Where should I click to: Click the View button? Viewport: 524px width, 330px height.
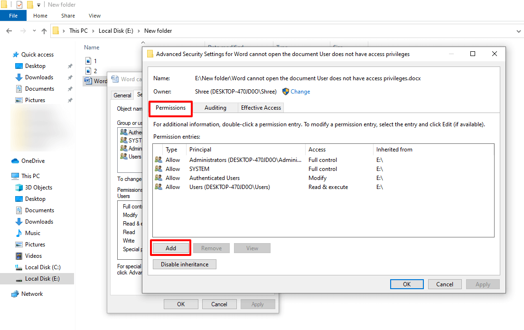253,248
